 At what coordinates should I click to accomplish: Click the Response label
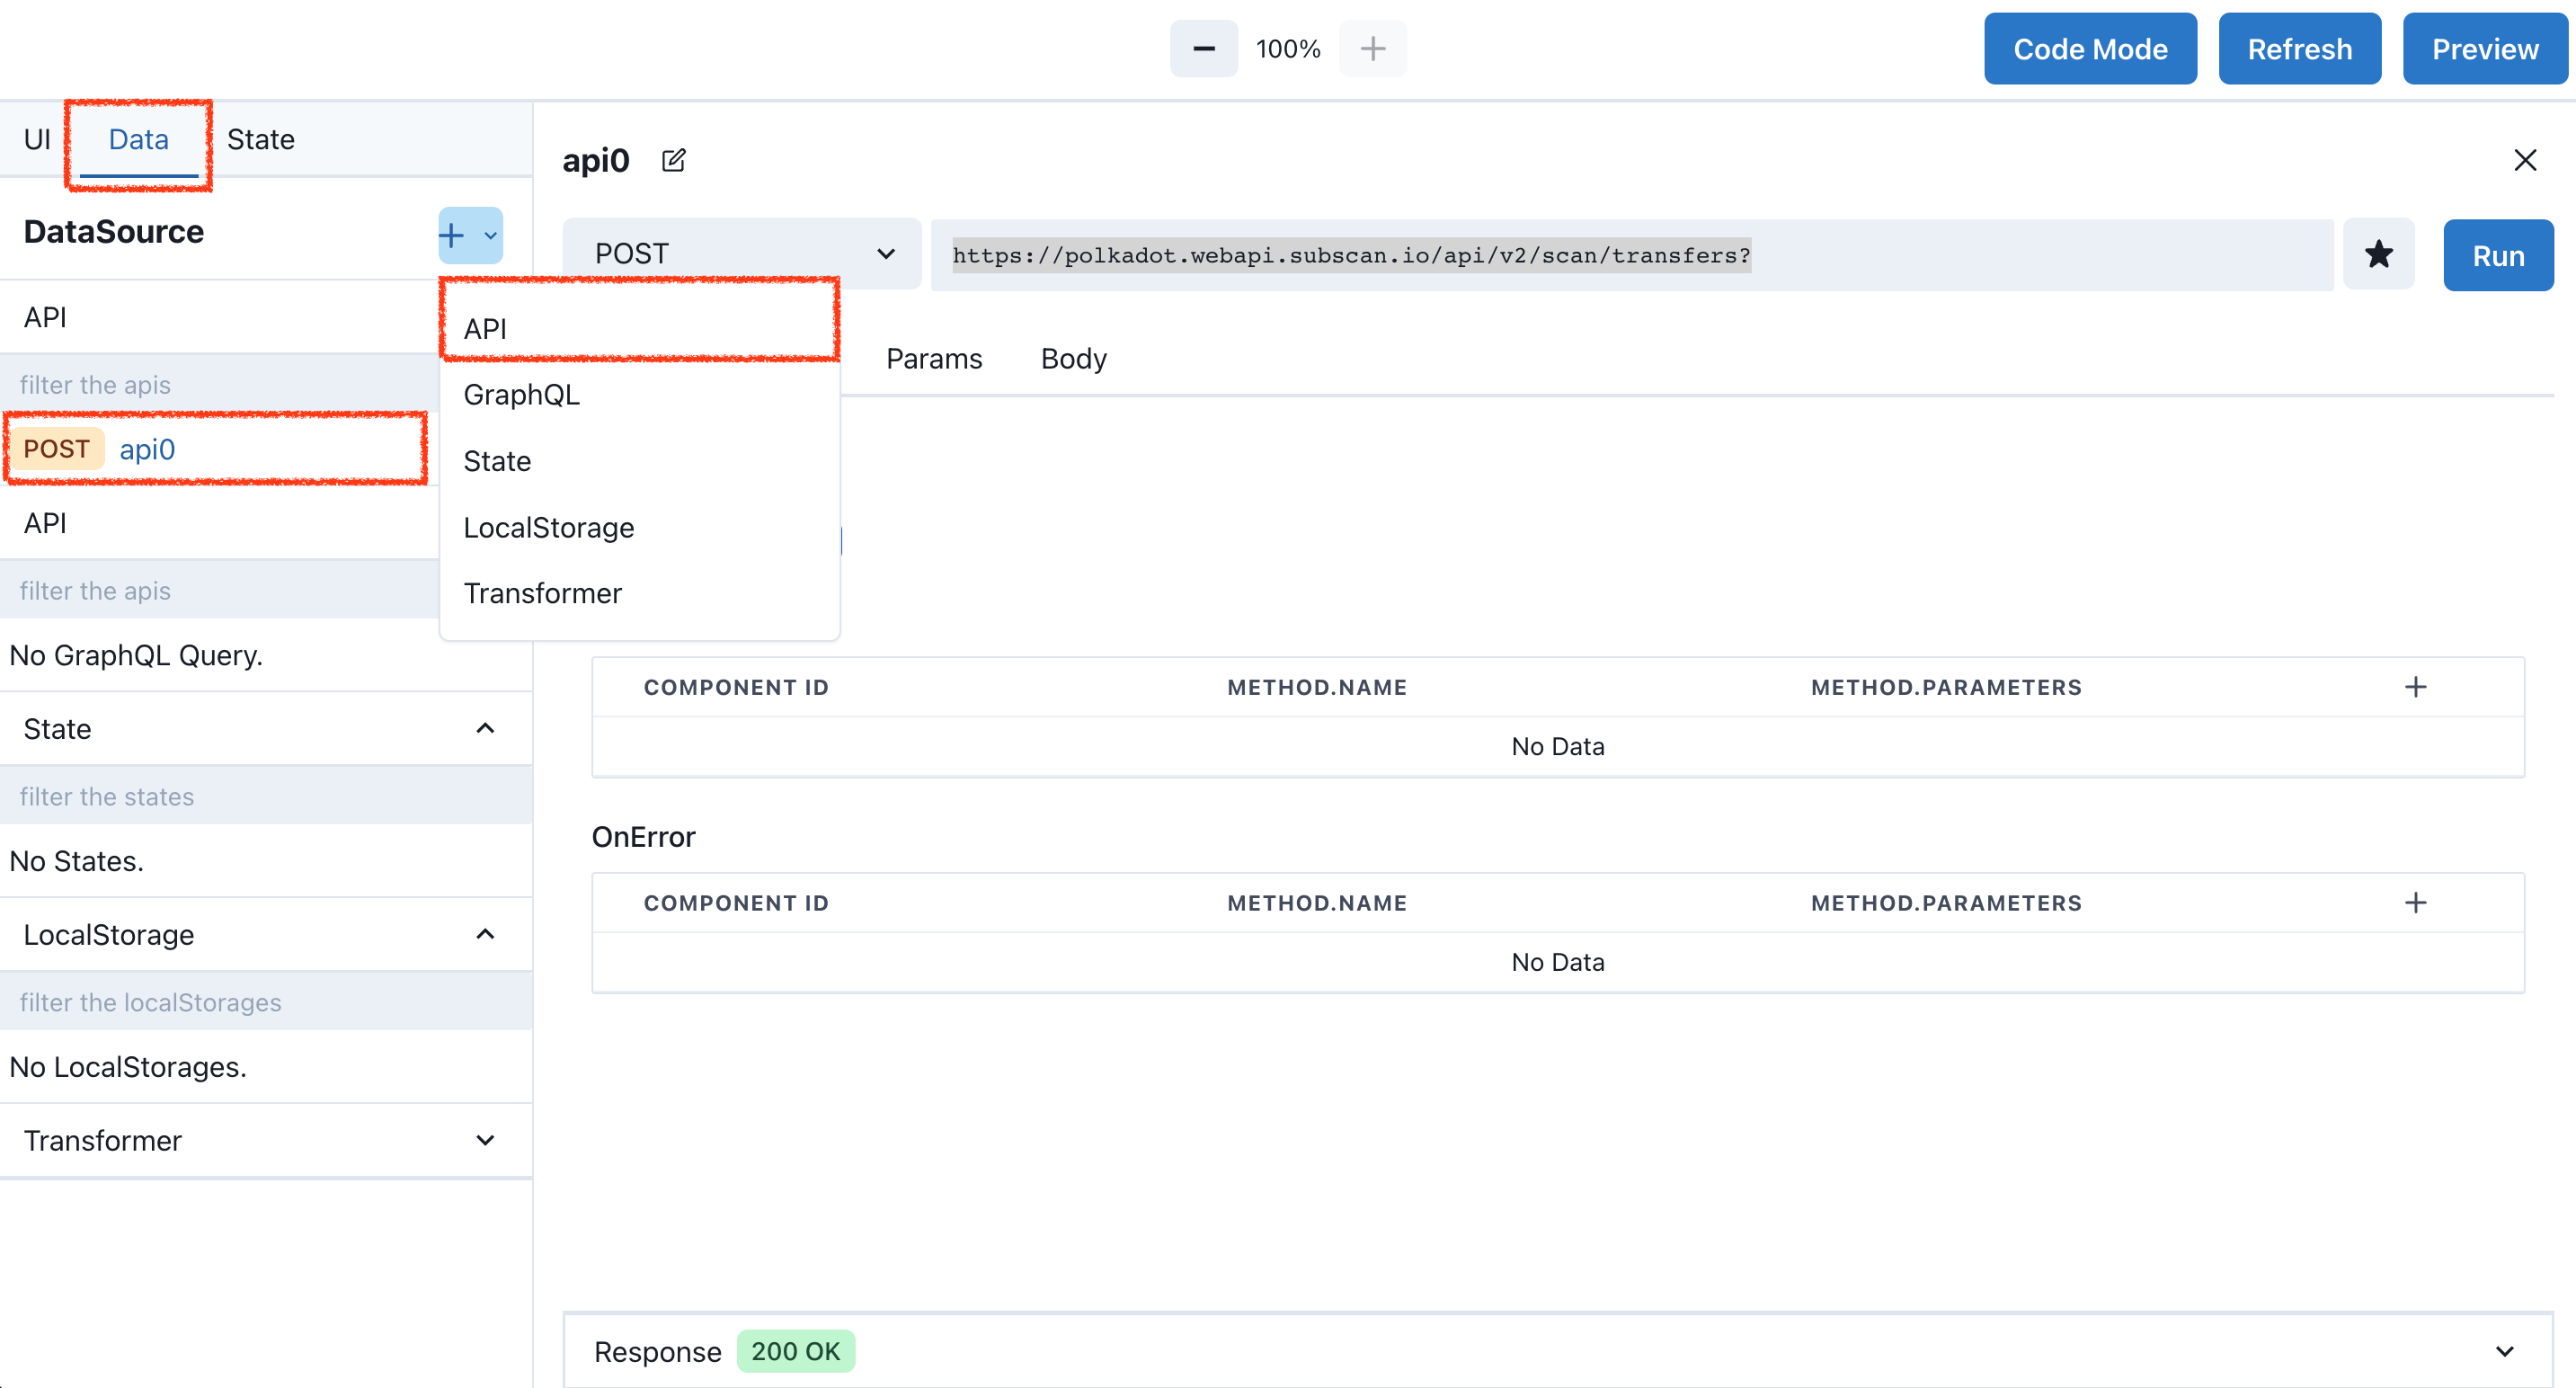[657, 1352]
